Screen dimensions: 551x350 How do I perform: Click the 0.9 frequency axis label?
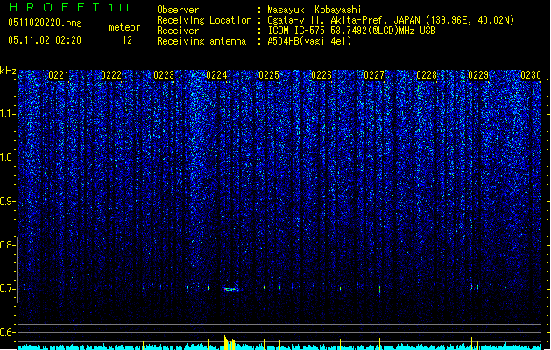tap(7, 201)
